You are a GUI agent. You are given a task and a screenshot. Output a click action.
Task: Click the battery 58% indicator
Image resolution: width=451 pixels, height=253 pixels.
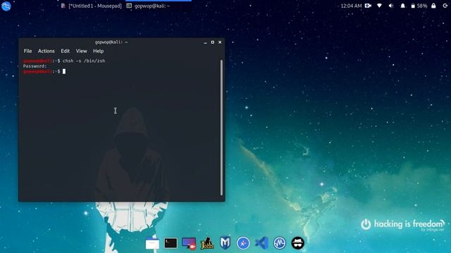coord(419,6)
